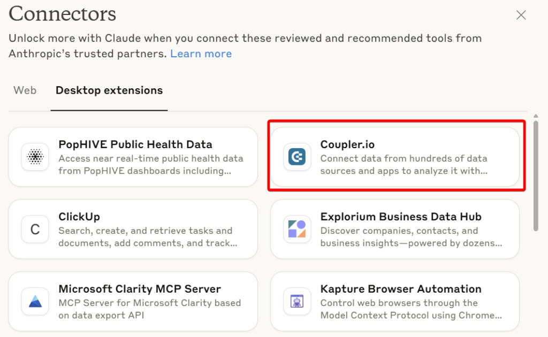Select the Desktop extensions tab
Screen dimensions: 548x337
tap(109, 90)
